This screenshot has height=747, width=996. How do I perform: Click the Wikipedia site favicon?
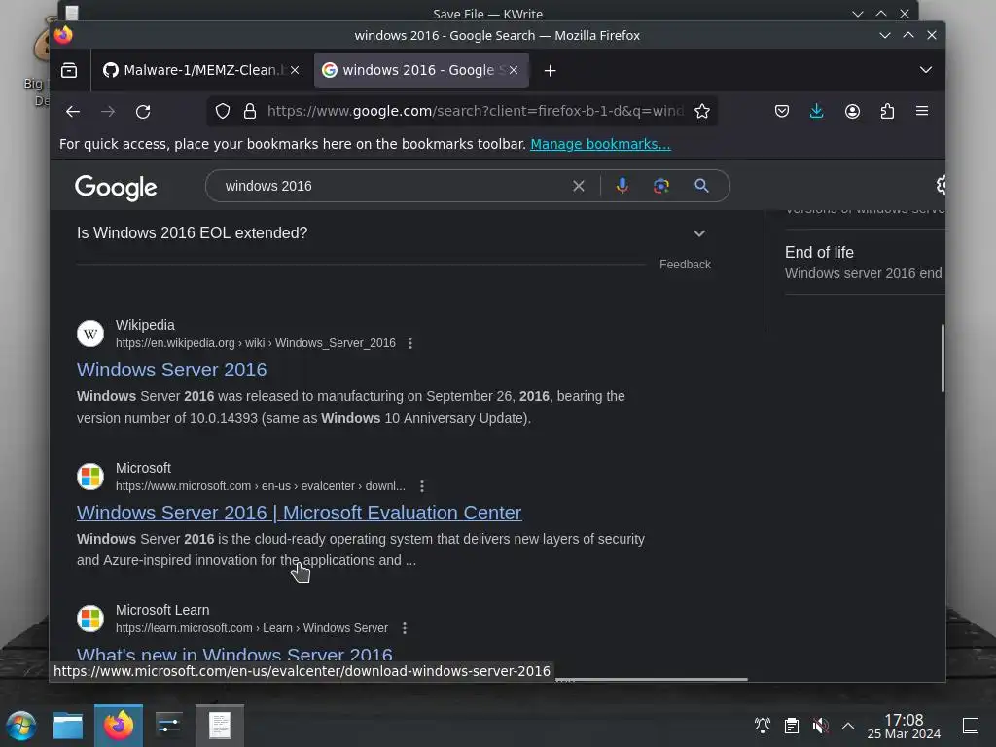[x=90, y=334]
